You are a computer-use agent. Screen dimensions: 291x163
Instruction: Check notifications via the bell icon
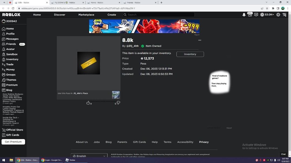click(244, 15)
